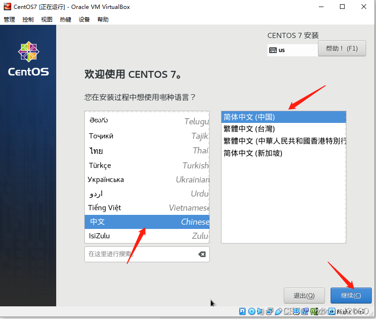This screenshot has width=376, height=319.
Task: Click the VirtualBox icon in the title bar
Action: coord(7,7)
